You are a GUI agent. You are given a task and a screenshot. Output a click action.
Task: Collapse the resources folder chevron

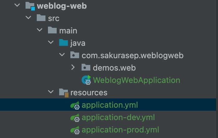click(51, 92)
